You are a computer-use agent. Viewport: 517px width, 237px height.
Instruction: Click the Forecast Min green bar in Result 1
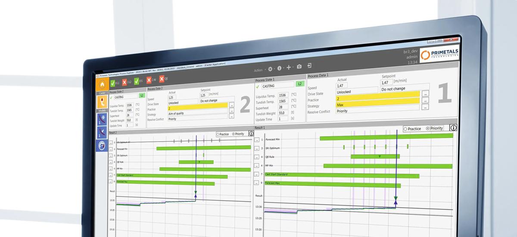[386, 137]
